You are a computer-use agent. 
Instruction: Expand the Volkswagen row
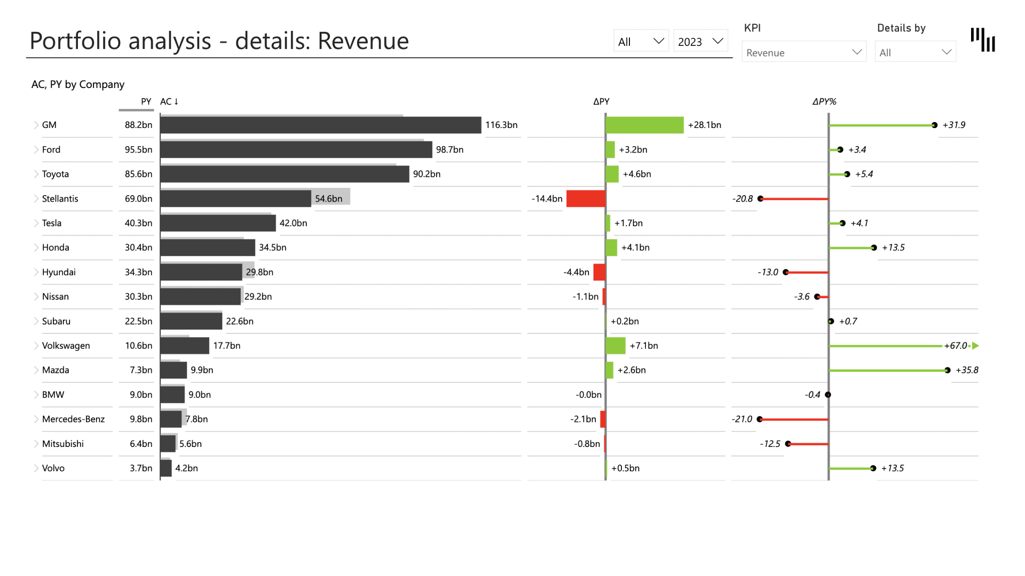pyautogui.click(x=35, y=346)
